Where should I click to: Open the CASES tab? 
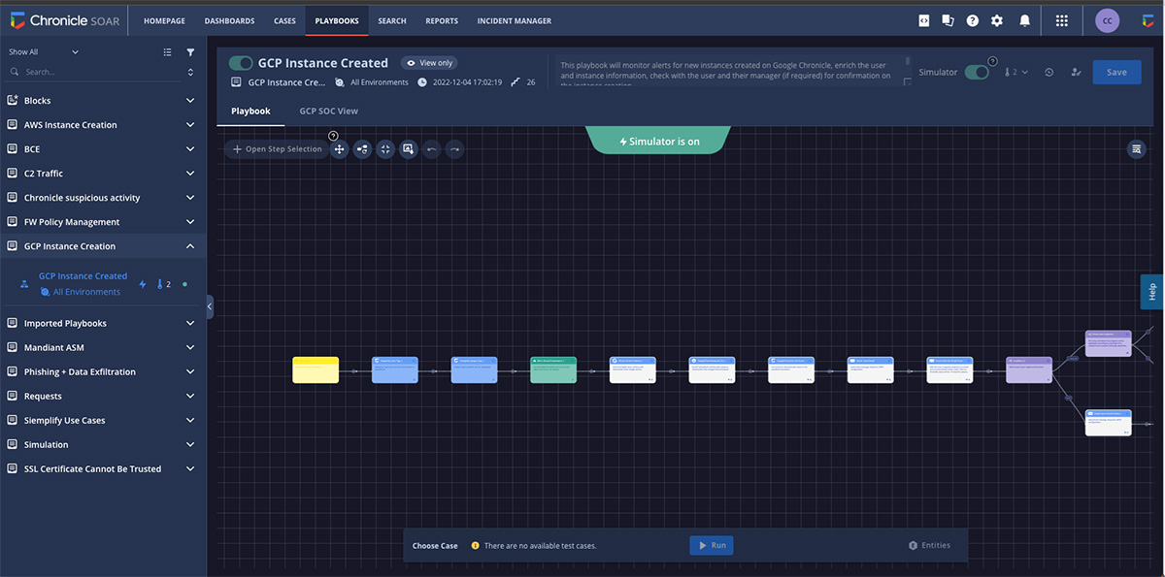click(x=284, y=20)
